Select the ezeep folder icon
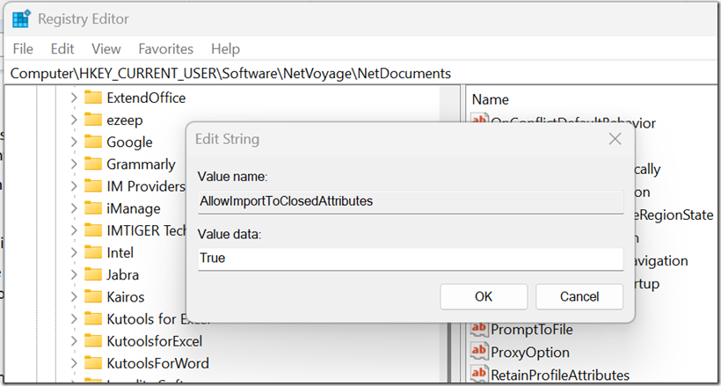 pos(93,120)
